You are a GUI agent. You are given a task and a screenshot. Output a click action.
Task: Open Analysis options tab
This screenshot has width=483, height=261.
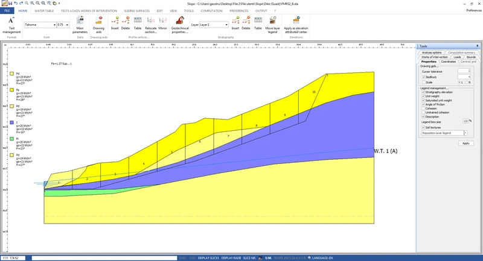point(432,52)
